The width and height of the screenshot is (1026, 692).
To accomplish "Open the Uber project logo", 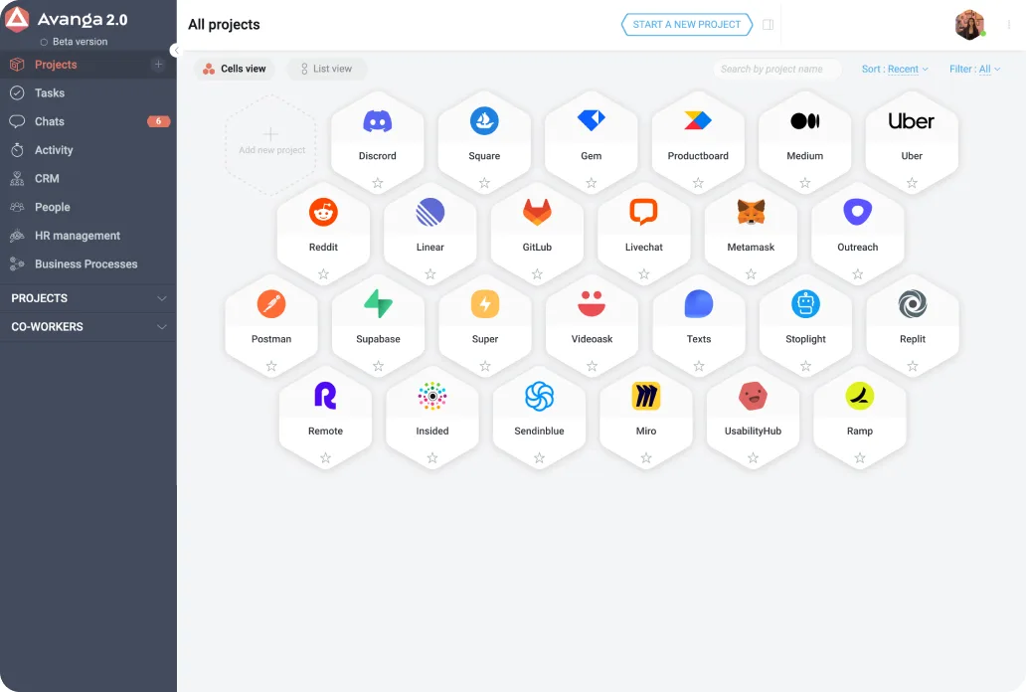I will [x=911, y=121].
